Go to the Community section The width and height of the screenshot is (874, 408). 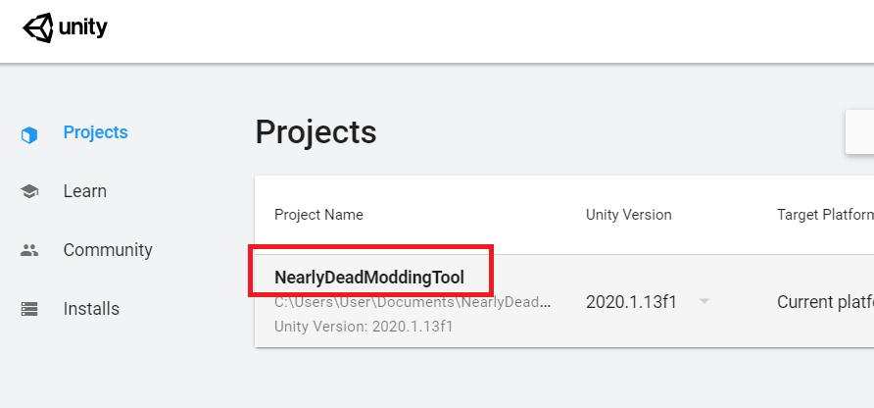(108, 250)
